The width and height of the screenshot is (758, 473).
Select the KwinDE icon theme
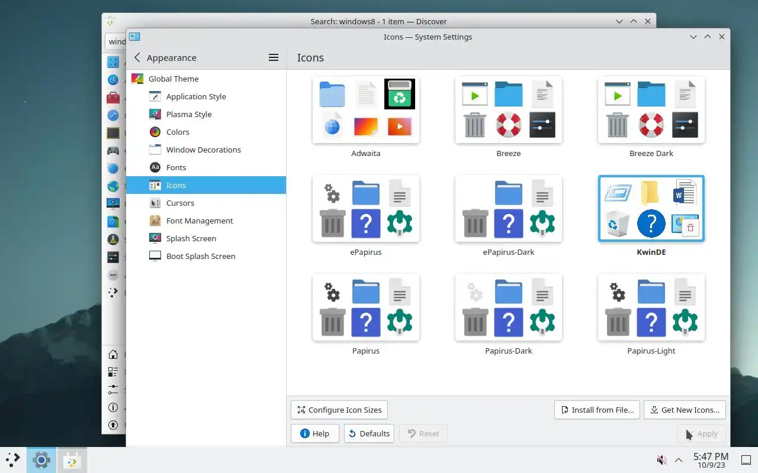pyautogui.click(x=651, y=209)
